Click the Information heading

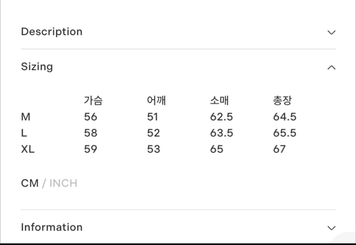pos(51,227)
